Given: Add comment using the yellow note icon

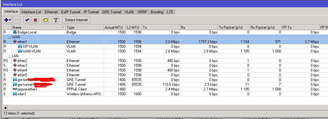Looking at the screenshot, I should [x=45, y=20].
